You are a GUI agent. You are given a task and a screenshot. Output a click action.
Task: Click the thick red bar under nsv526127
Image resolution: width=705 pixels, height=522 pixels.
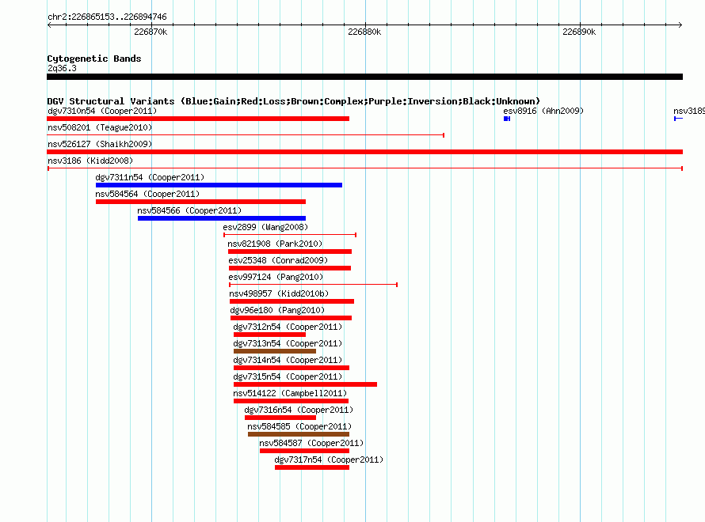pos(364,152)
